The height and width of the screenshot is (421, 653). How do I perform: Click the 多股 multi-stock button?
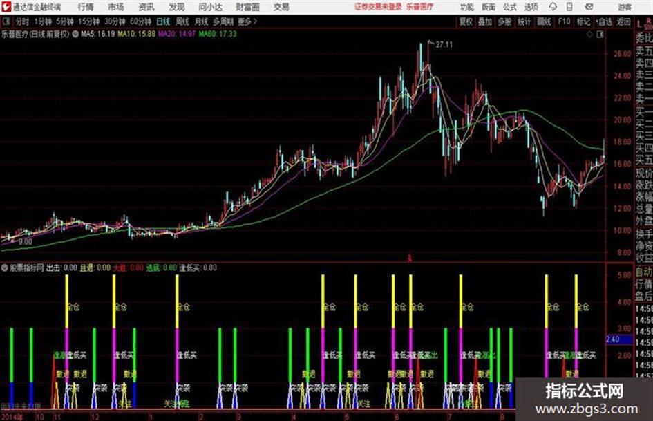coord(504,21)
